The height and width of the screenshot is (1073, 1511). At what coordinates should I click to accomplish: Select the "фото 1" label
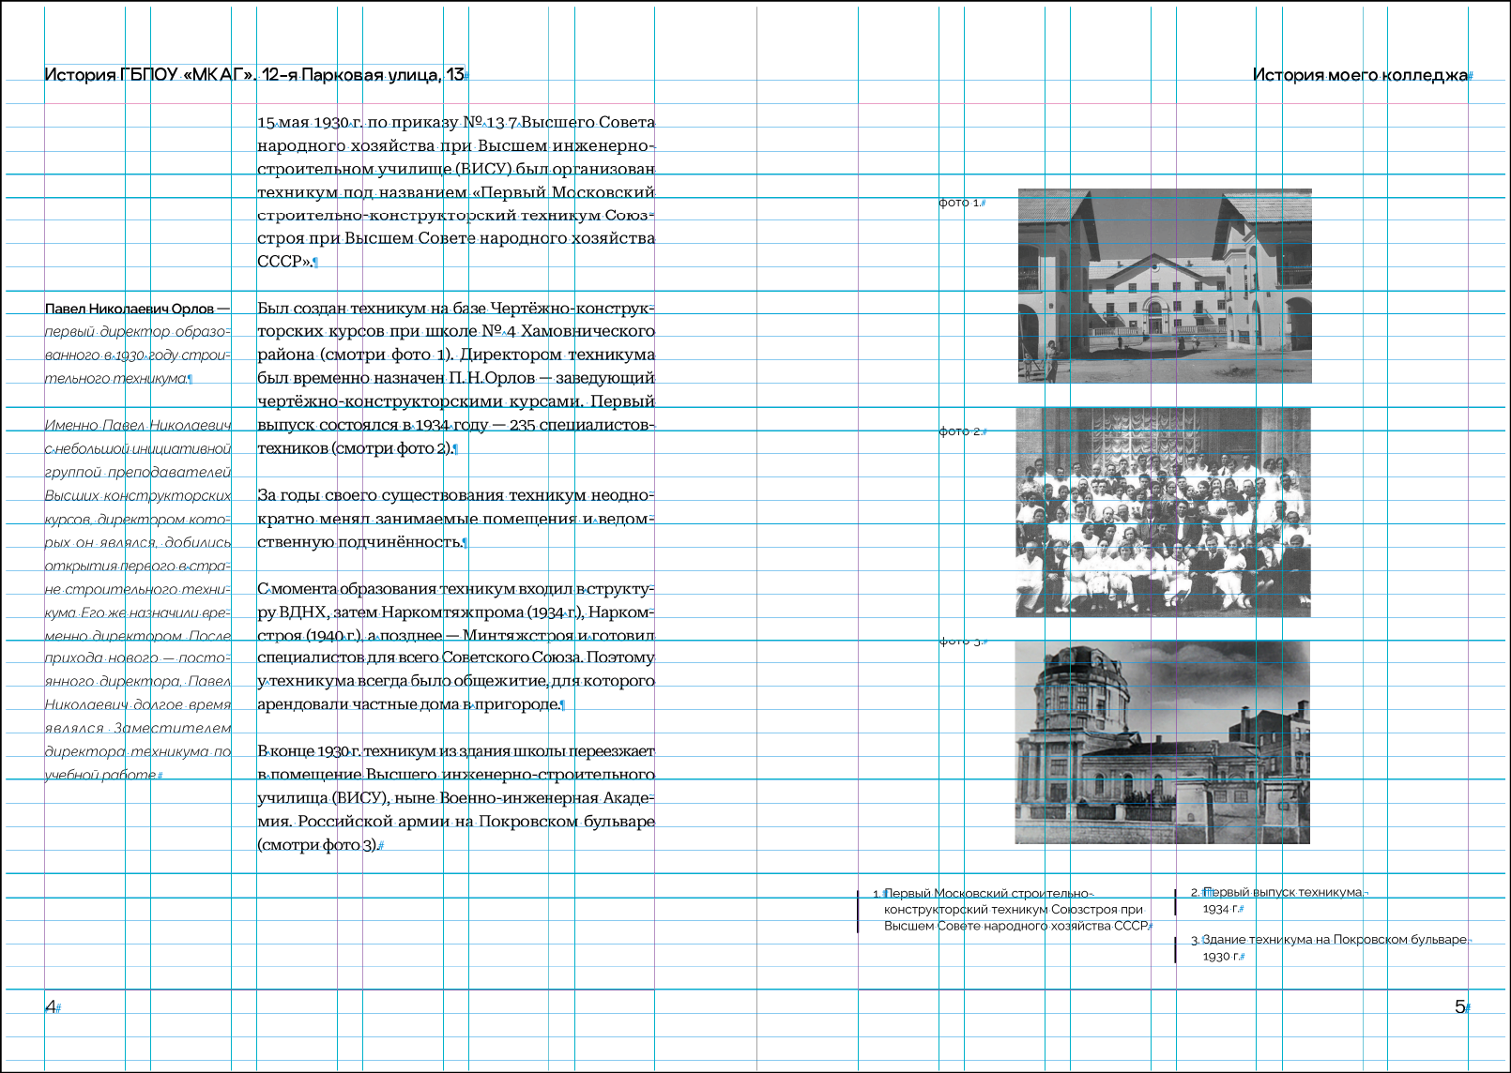[960, 203]
